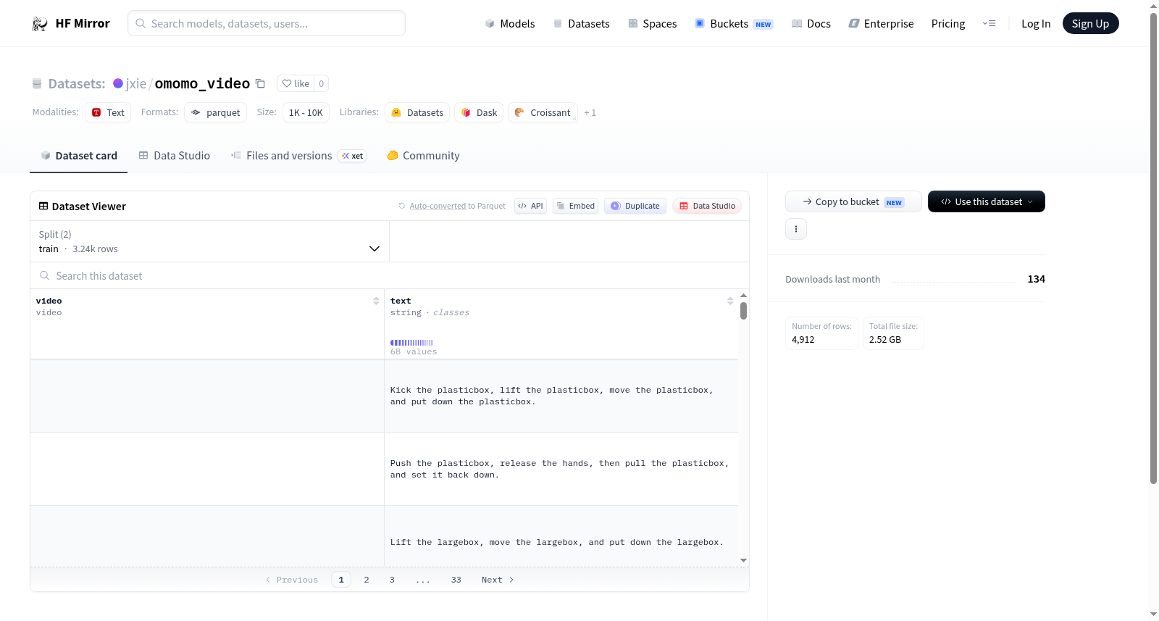Screen dimensions: 1159x621
Task: Click the Total file size 2.52 GB box
Action: tap(893, 333)
